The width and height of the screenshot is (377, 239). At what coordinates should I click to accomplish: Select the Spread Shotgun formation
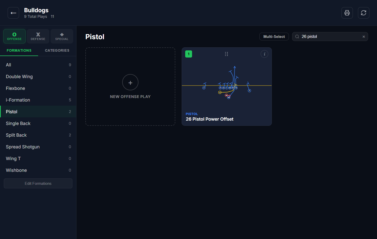coord(38,147)
